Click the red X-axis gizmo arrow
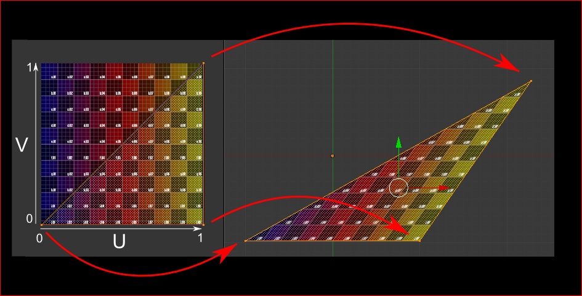The height and width of the screenshot is (296, 582). pyautogui.click(x=444, y=188)
